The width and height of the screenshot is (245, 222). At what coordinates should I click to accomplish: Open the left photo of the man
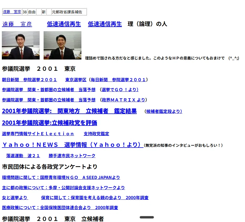(21, 45)
